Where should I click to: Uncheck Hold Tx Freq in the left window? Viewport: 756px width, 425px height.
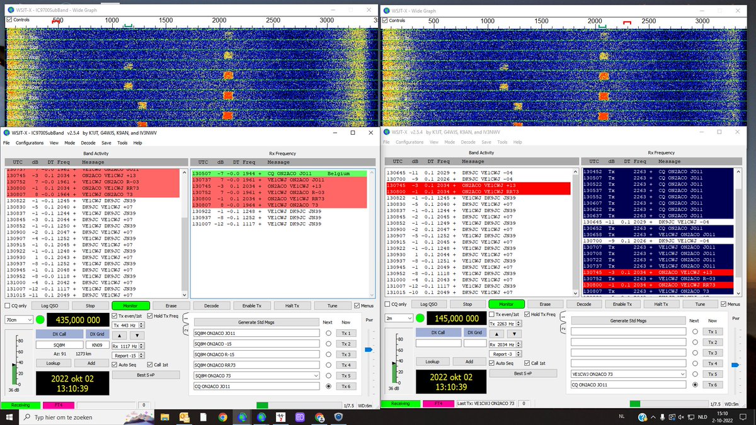tap(150, 315)
